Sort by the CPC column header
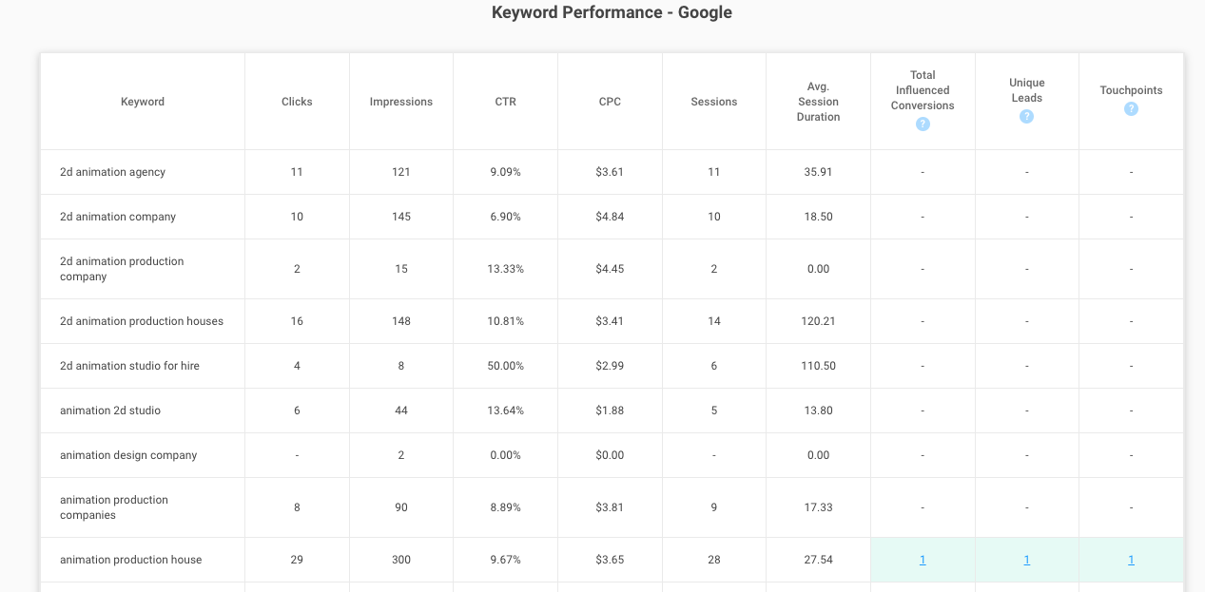This screenshot has height=592, width=1205. point(610,102)
